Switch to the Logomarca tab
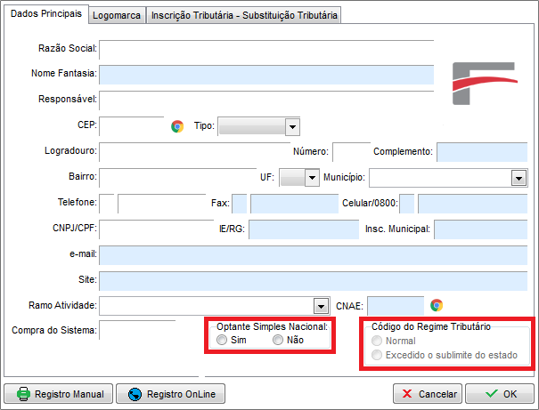 tap(118, 15)
